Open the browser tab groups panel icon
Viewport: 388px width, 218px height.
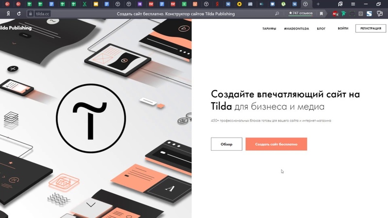pos(340,4)
